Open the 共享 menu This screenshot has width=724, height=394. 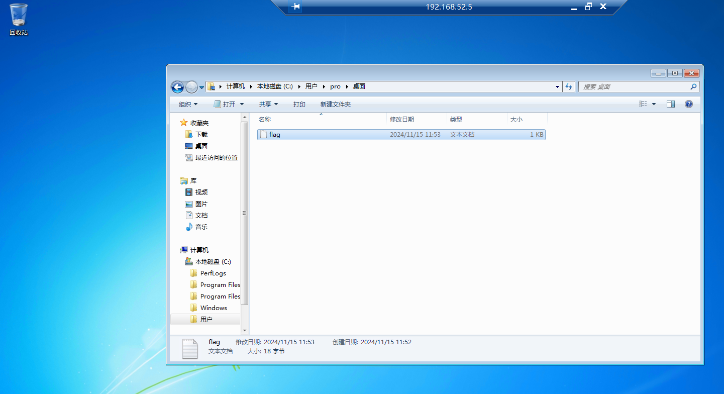(268, 105)
